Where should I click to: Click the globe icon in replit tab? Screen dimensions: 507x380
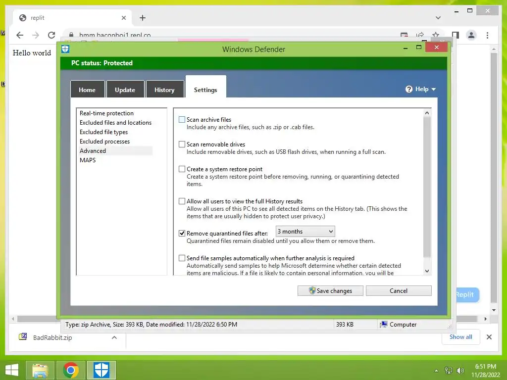(23, 18)
